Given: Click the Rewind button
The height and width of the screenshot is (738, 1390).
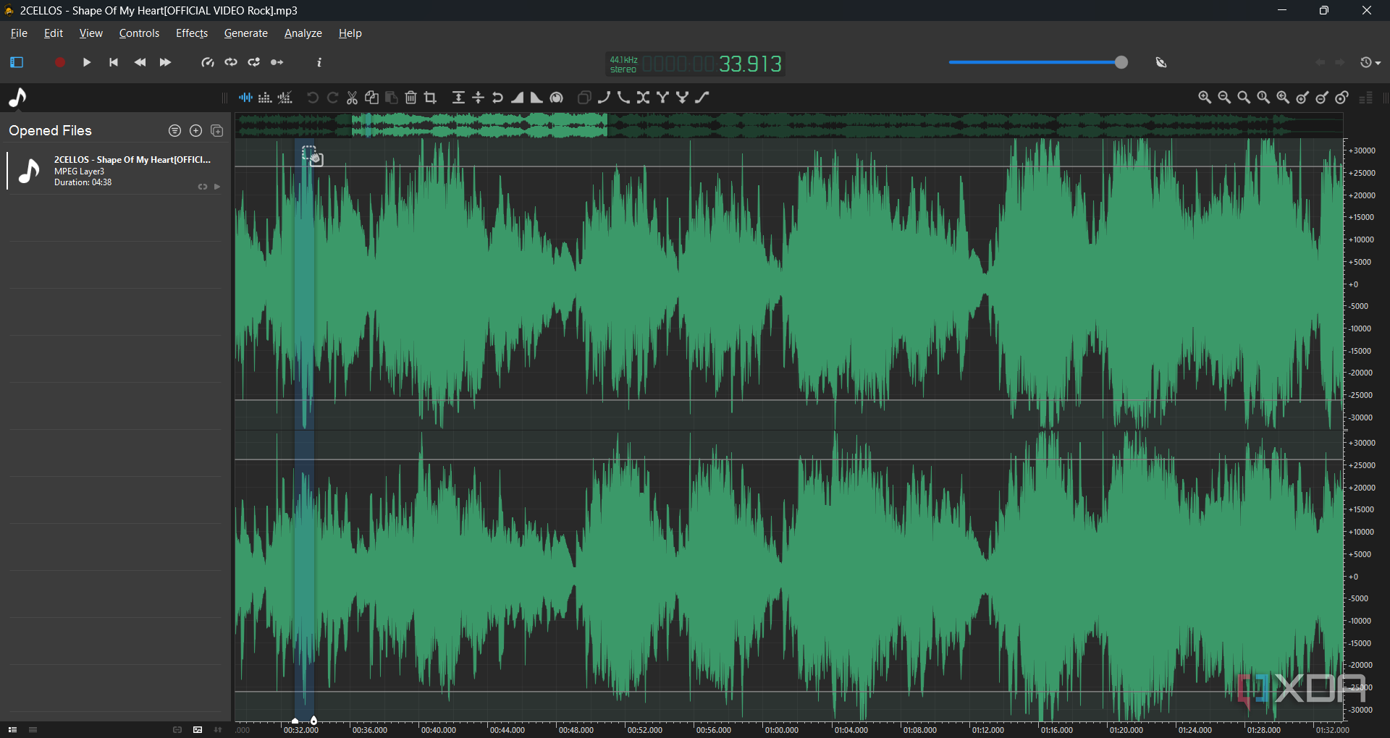Looking at the screenshot, I should coord(140,63).
